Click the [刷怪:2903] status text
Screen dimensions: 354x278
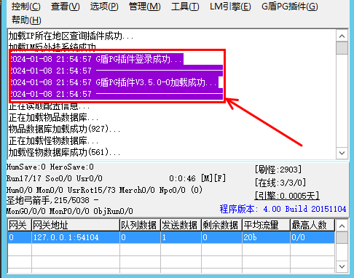pos(278,170)
